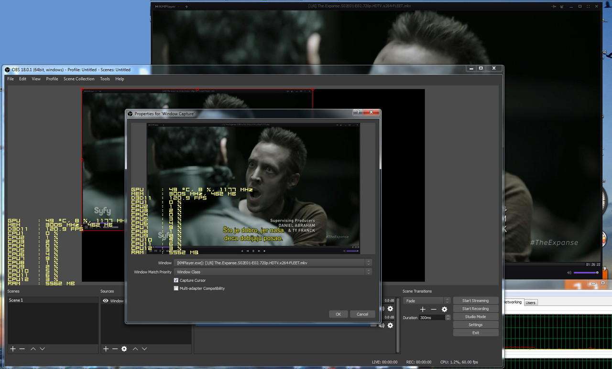Click the Start Recording button
This screenshot has width=612, height=369.
tap(475, 309)
